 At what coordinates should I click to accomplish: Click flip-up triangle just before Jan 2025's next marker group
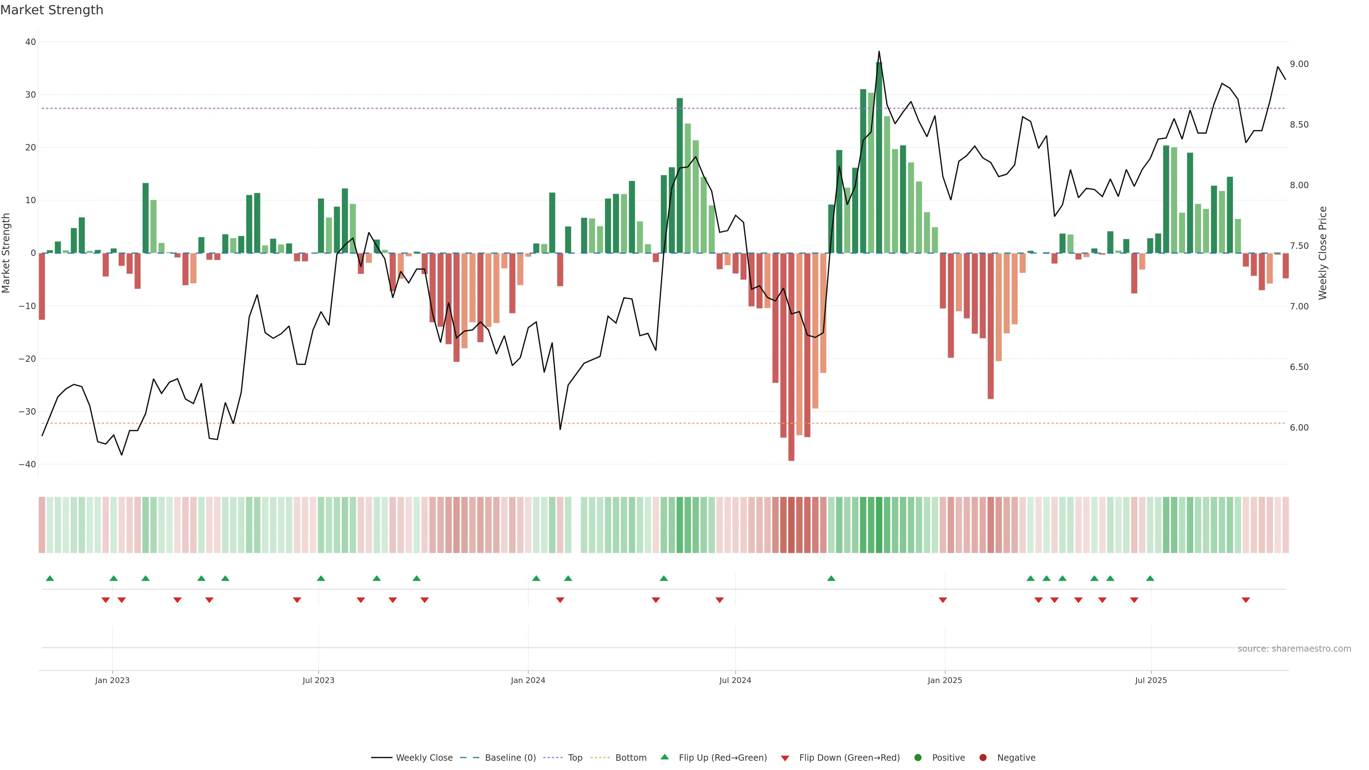click(831, 578)
